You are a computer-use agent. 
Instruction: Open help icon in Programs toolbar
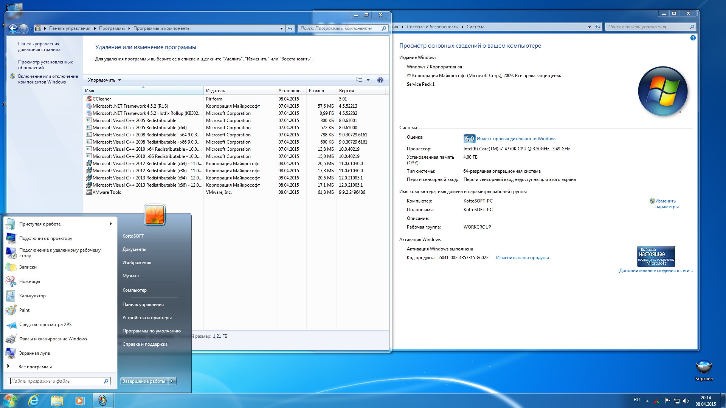click(380, 80)
